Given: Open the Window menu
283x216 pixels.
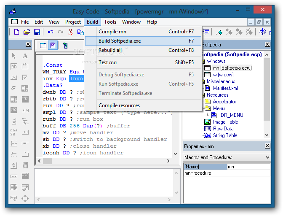Looking at the screenshot, I should pyautogui.click(x=131, y=22).
